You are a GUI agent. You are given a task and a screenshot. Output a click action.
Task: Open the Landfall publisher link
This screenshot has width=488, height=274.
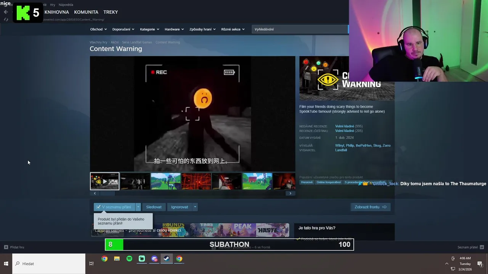click(x=341, y=150)
